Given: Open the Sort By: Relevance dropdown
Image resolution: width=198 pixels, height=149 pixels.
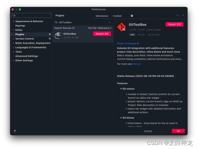Looking at the screenshot, I should (100, 28).
